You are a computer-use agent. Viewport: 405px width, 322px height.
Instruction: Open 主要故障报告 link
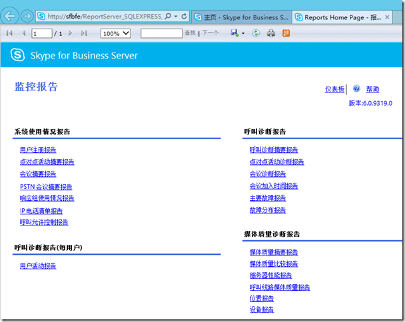click(x=268, y=198)
